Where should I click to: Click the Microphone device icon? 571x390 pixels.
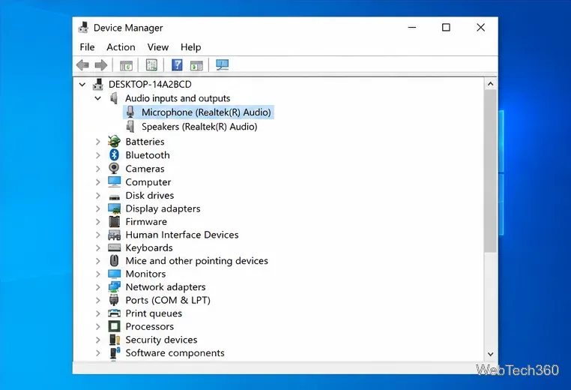click(x=130, y=112)
